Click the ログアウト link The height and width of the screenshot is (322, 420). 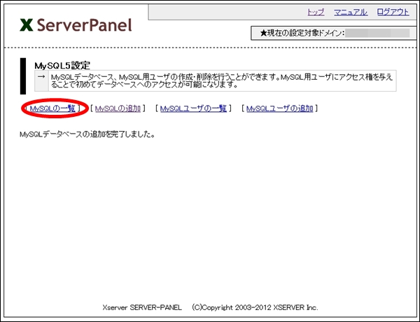(393, 12)
